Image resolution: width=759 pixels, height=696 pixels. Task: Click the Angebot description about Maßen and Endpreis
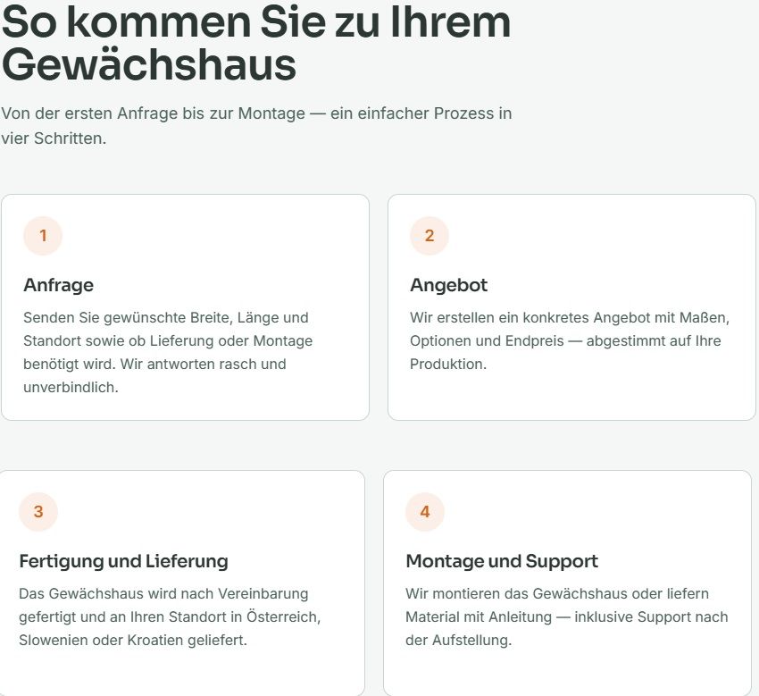click(570, 340)
